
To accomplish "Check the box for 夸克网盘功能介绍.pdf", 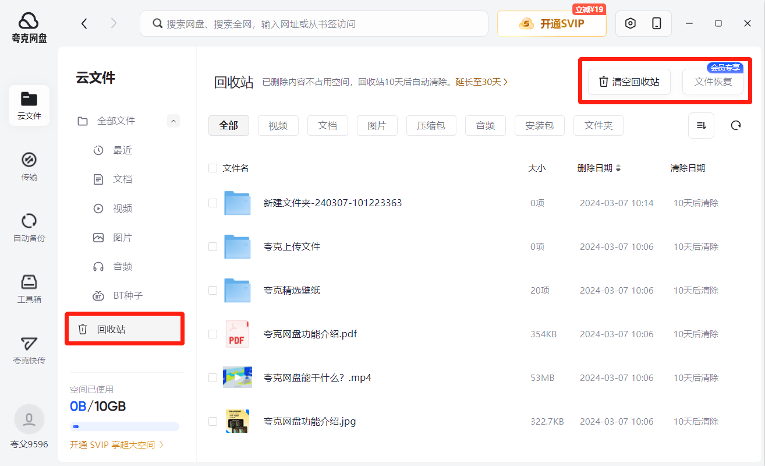I will 212,334.
